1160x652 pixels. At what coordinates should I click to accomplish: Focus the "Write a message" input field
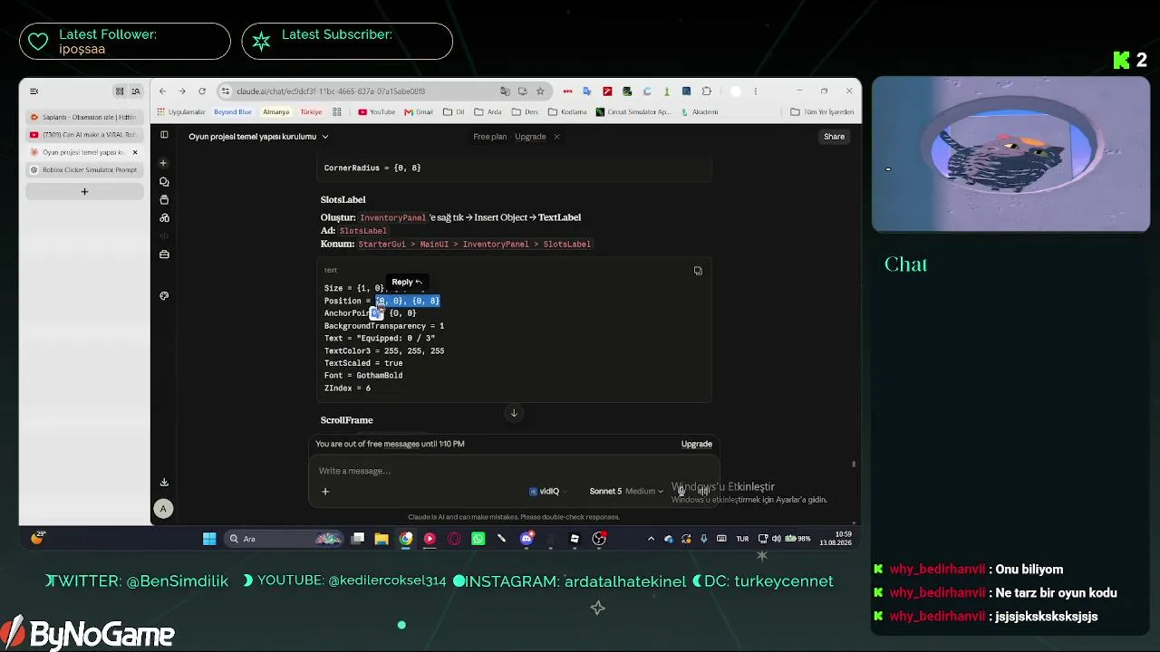tap(514, 471)
